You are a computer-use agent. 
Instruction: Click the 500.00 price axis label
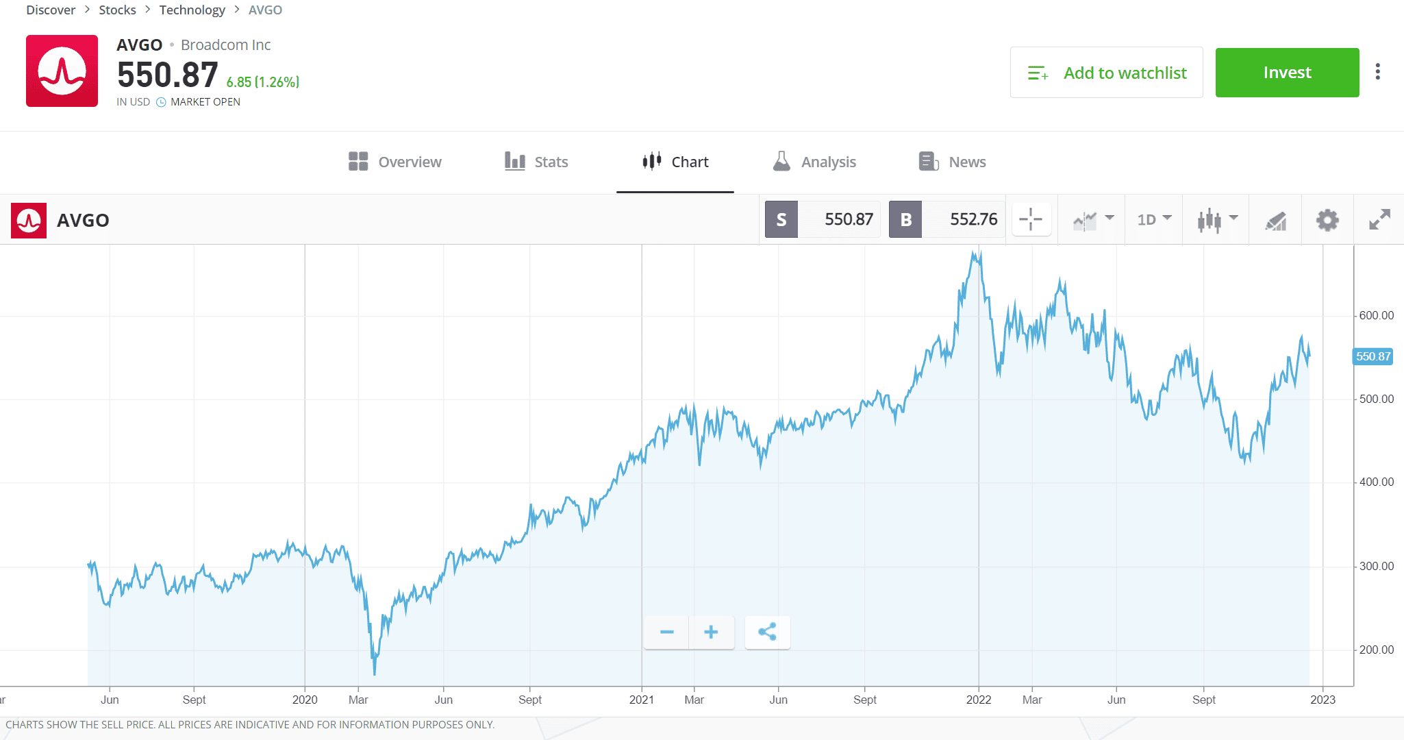pos(1377,399)
